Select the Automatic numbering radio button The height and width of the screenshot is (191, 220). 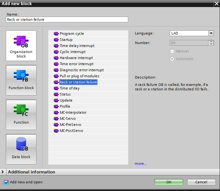pos(172,59)
